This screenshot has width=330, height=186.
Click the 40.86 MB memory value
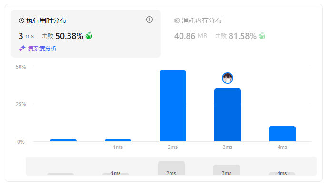click(190, 36)
